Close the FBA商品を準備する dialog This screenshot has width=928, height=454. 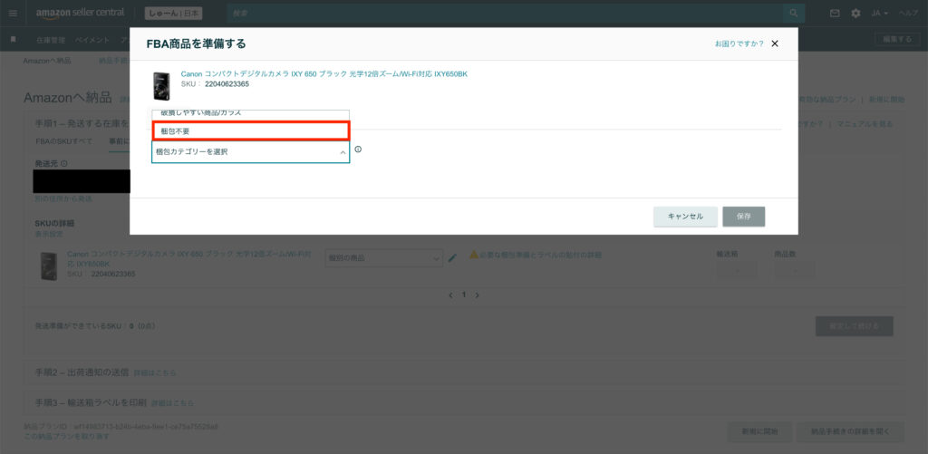pos(775,43)
